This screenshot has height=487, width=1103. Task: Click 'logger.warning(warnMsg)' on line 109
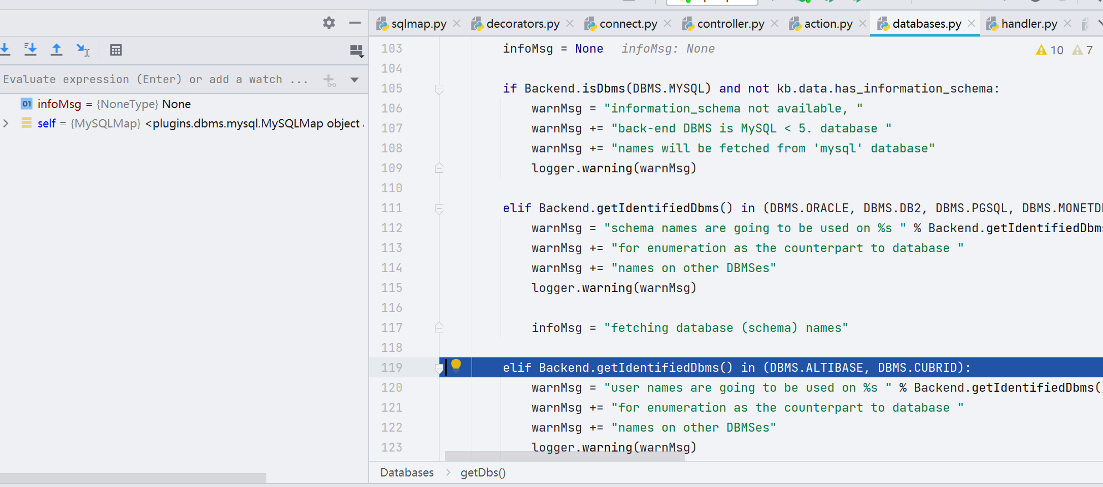(614, 168)
